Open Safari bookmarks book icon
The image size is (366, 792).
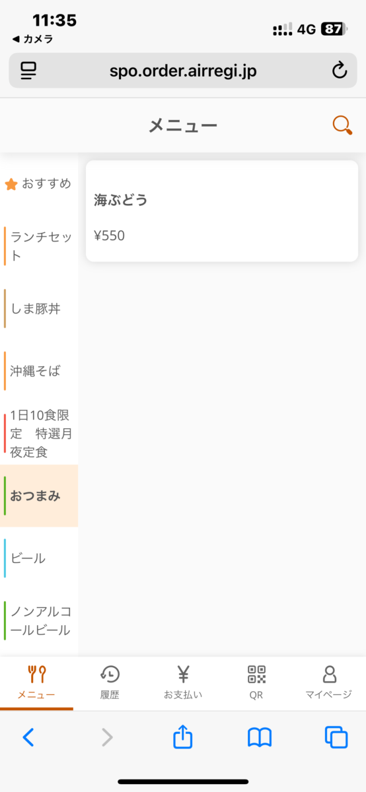pyautogui.click(x=260, y=737)
